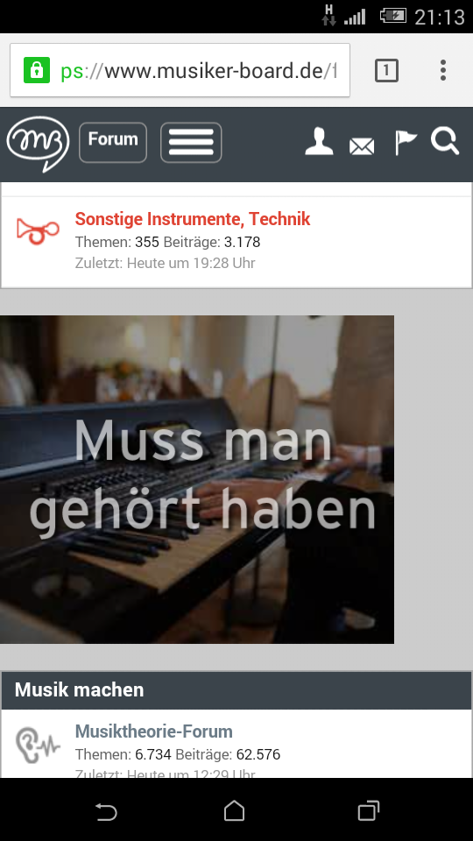Open the notifications flag icon
The image size is (473, 841).
point(406,143)
